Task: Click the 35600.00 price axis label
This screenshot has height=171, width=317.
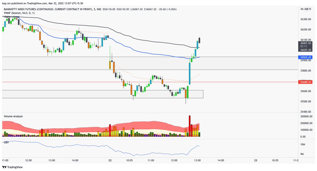Action: (306, 91)
